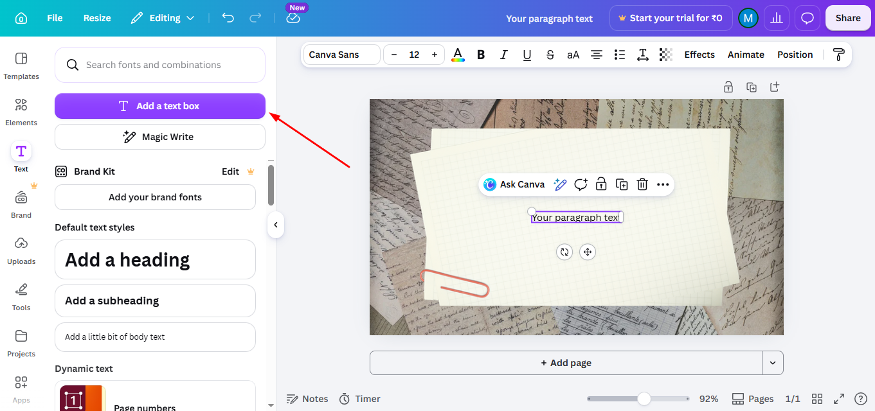Click the Magic Write pencil icon in floating toolbar
The width and height of the screenshot is (875, 411).
(x=560, y=184)
